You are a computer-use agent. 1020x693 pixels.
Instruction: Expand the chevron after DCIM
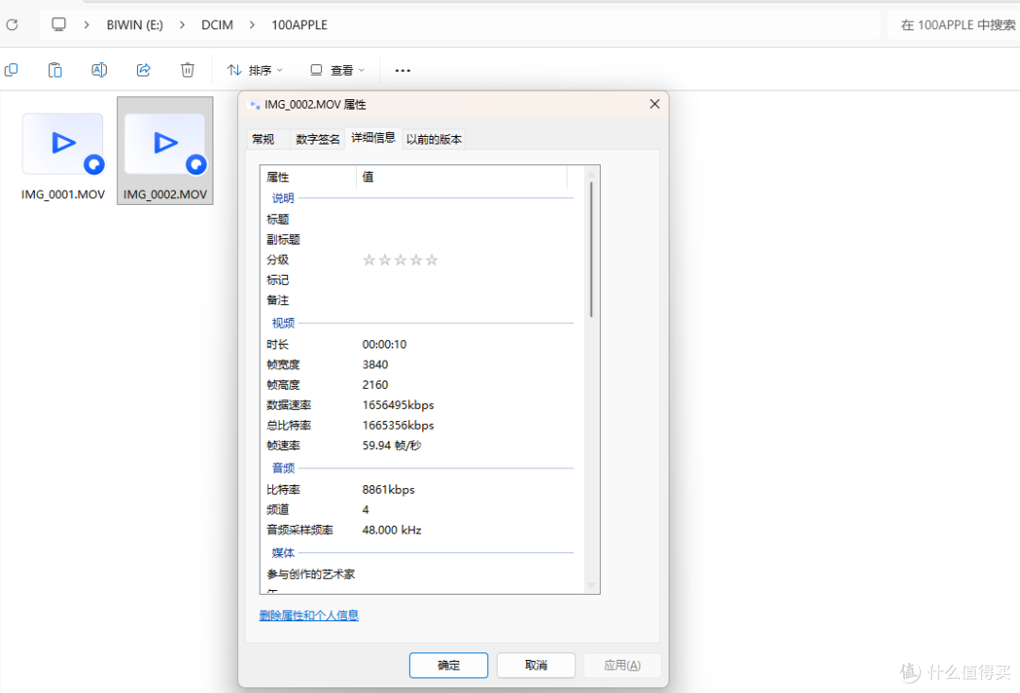[x=252, y=25]
